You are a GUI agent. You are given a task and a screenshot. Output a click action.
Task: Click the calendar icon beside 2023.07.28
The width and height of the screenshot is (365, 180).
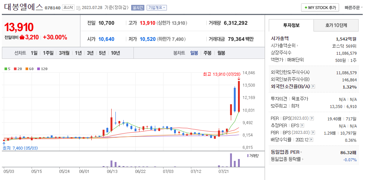pos(79,8)
